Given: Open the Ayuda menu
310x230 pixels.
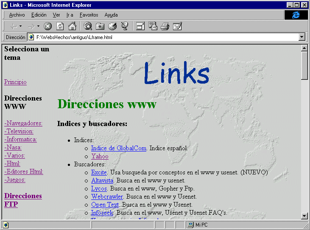Looking at the screenshot, I should click(111, 15).
